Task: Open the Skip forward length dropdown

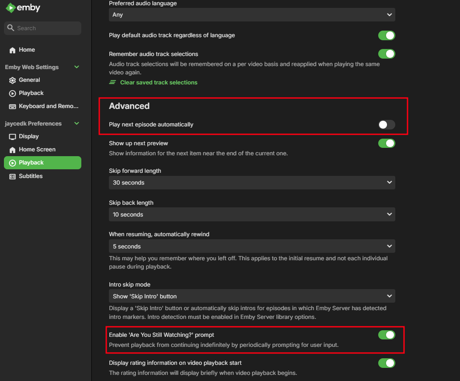Action: 251,183
